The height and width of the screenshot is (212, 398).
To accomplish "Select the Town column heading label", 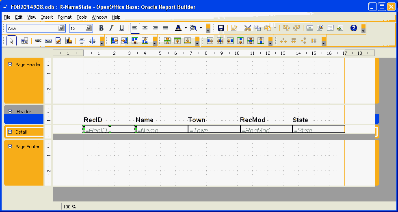I will (197, 120).
